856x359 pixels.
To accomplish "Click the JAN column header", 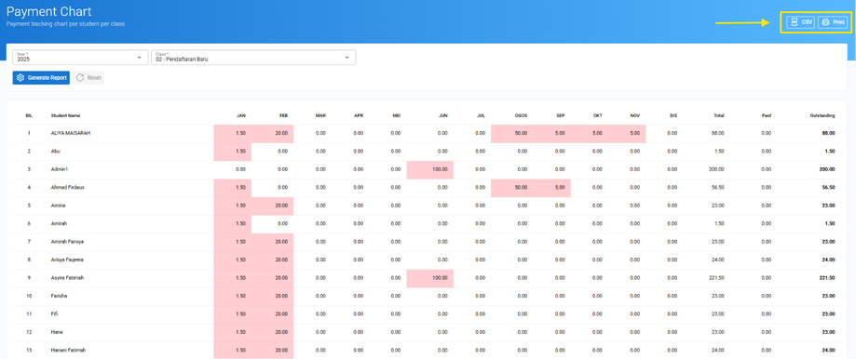I will coord(240,115).
